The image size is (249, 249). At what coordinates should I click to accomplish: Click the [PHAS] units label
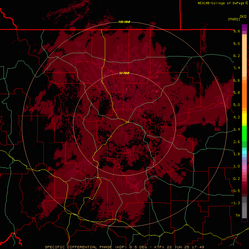234,19
